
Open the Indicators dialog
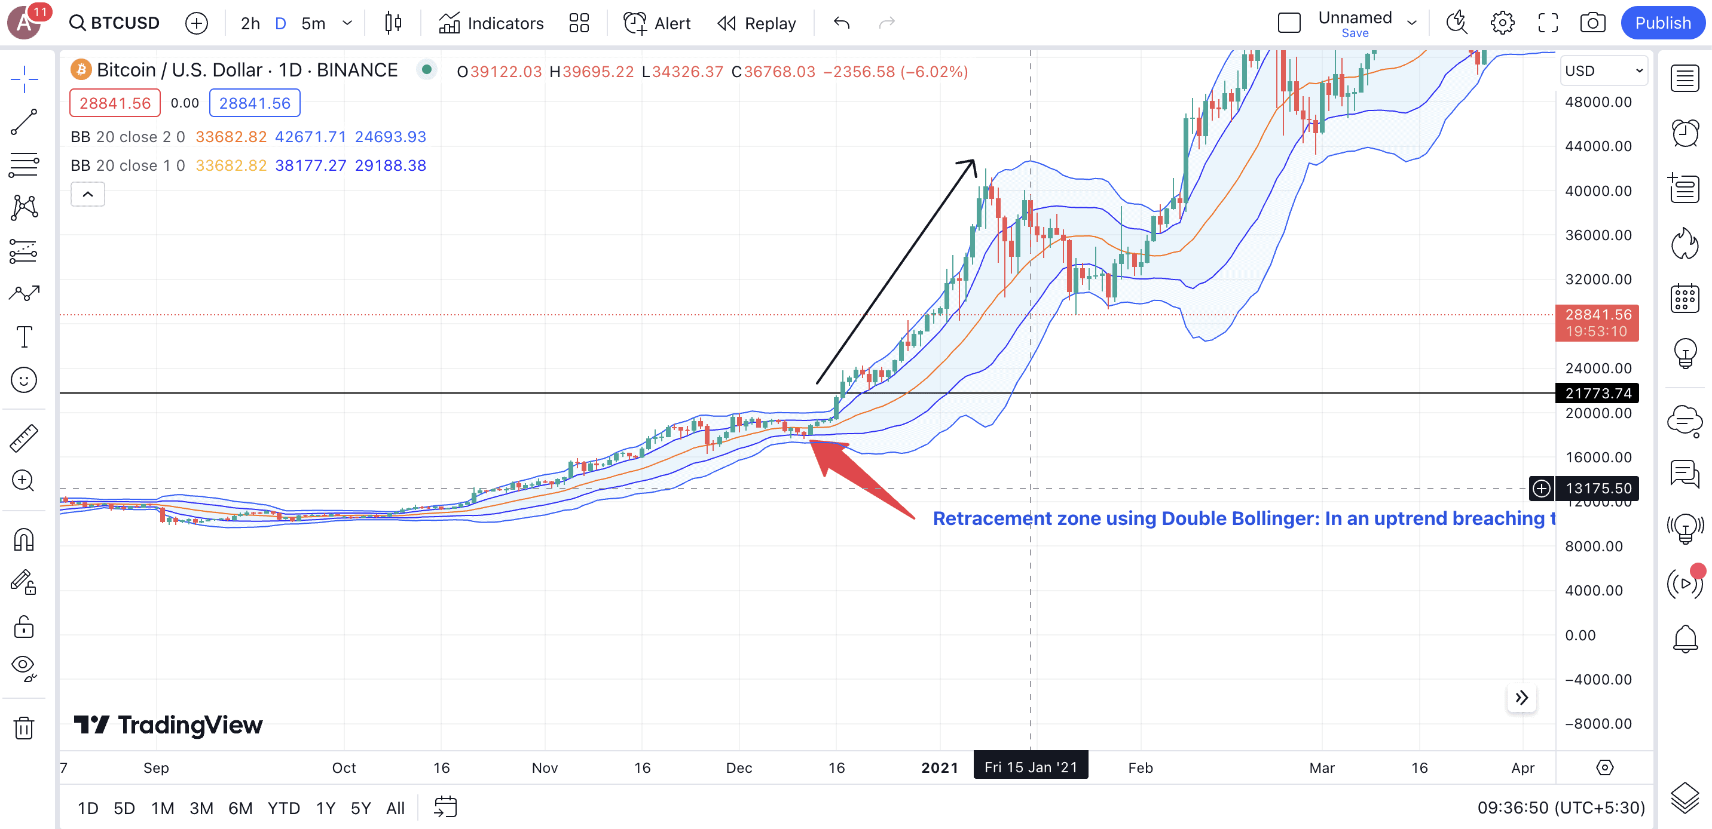point(491,23)
